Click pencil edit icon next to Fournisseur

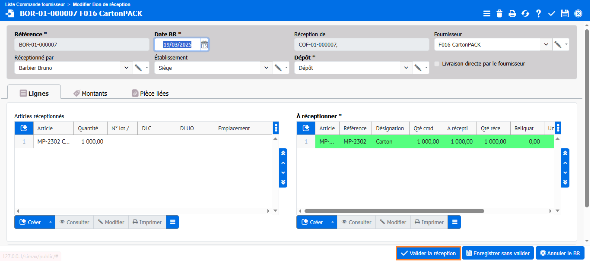pyautogui.click(x=558, y=44)
